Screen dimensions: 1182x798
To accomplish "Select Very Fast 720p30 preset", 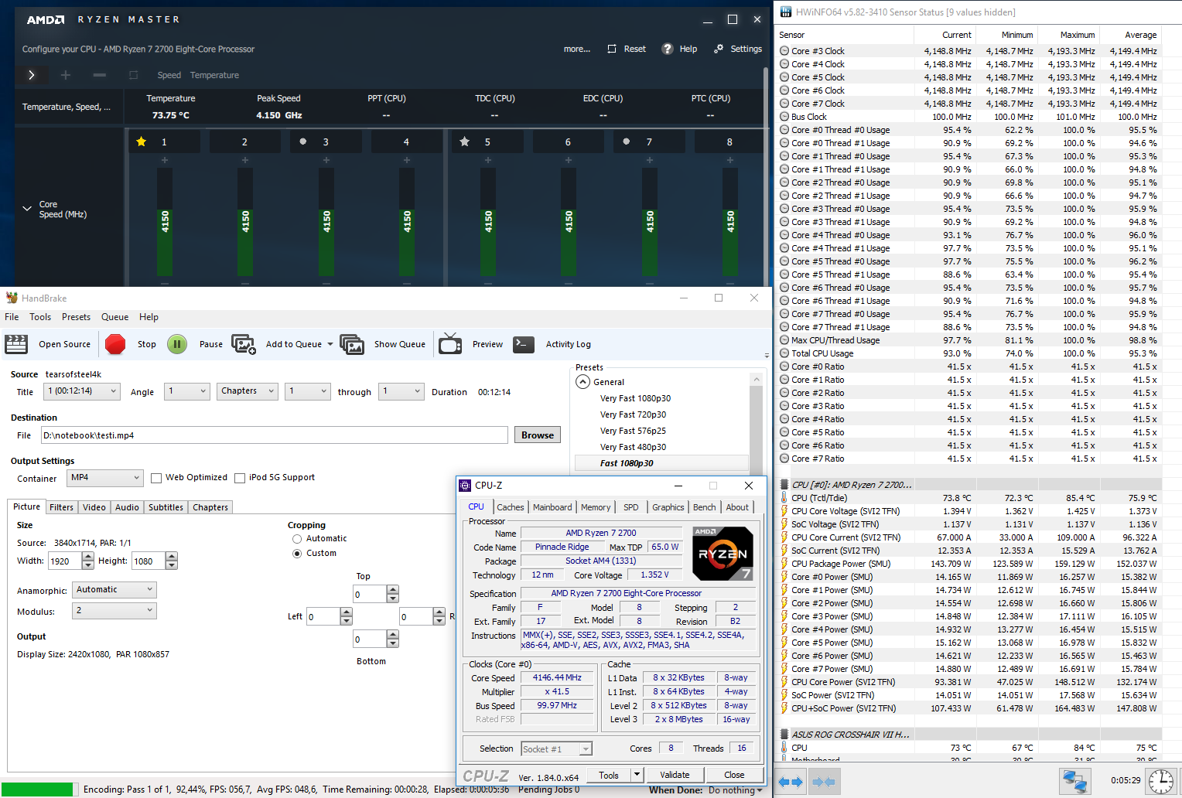I will (x=633, y=414).
